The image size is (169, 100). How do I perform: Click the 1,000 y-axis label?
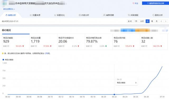(5, 63)
